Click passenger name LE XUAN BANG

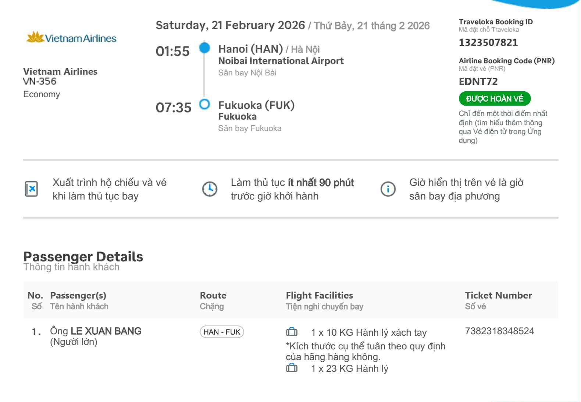106,331
